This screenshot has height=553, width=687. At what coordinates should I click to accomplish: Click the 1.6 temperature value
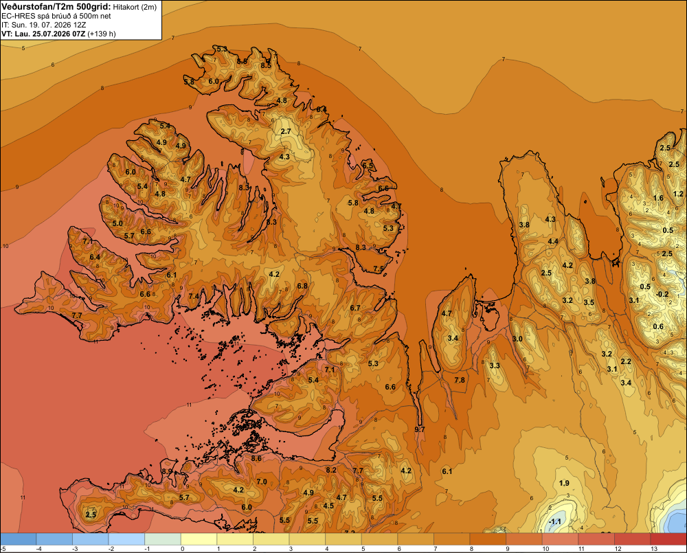(x=658, y=198)
